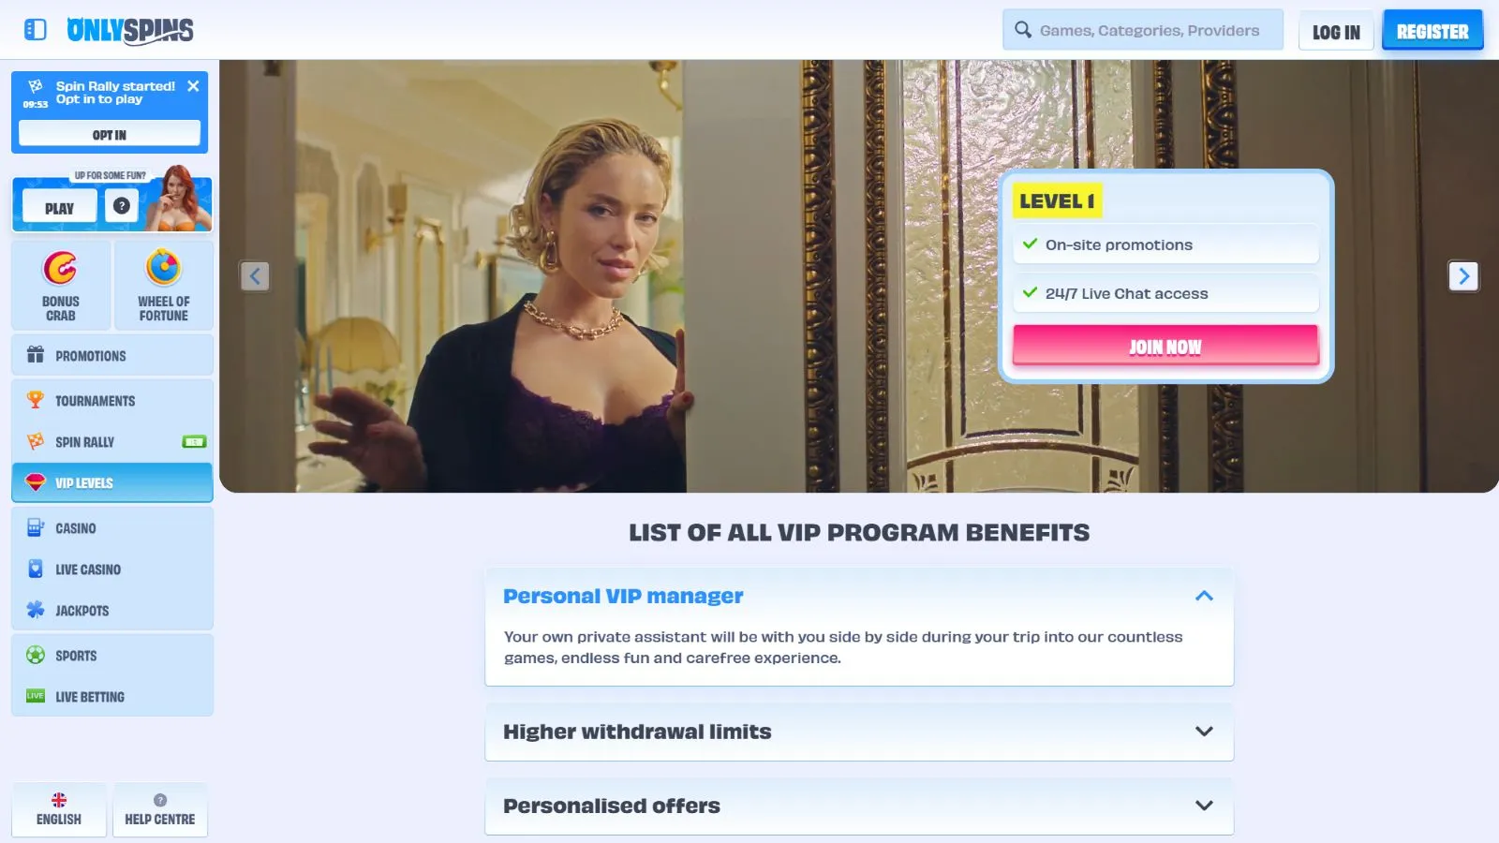Expand Personalised offers
The height and width of the screenshot is (843, 1499).
click(859, 806)
